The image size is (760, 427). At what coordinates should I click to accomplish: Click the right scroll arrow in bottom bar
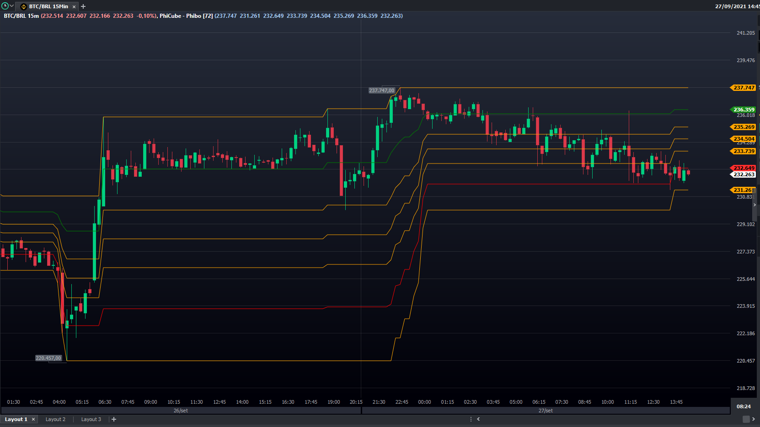[x=754, y=419]
